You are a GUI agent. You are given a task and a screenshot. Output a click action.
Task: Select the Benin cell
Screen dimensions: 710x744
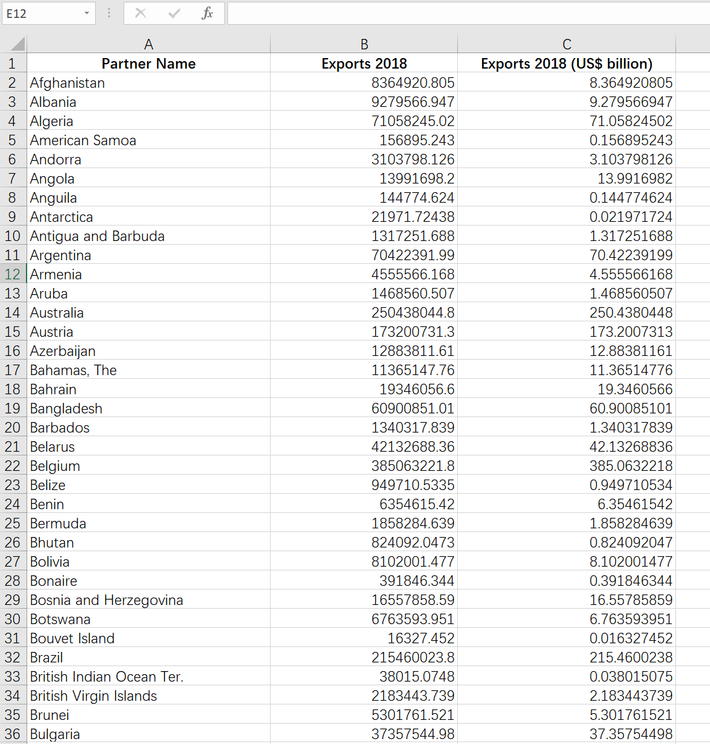(x=148, y=504)
